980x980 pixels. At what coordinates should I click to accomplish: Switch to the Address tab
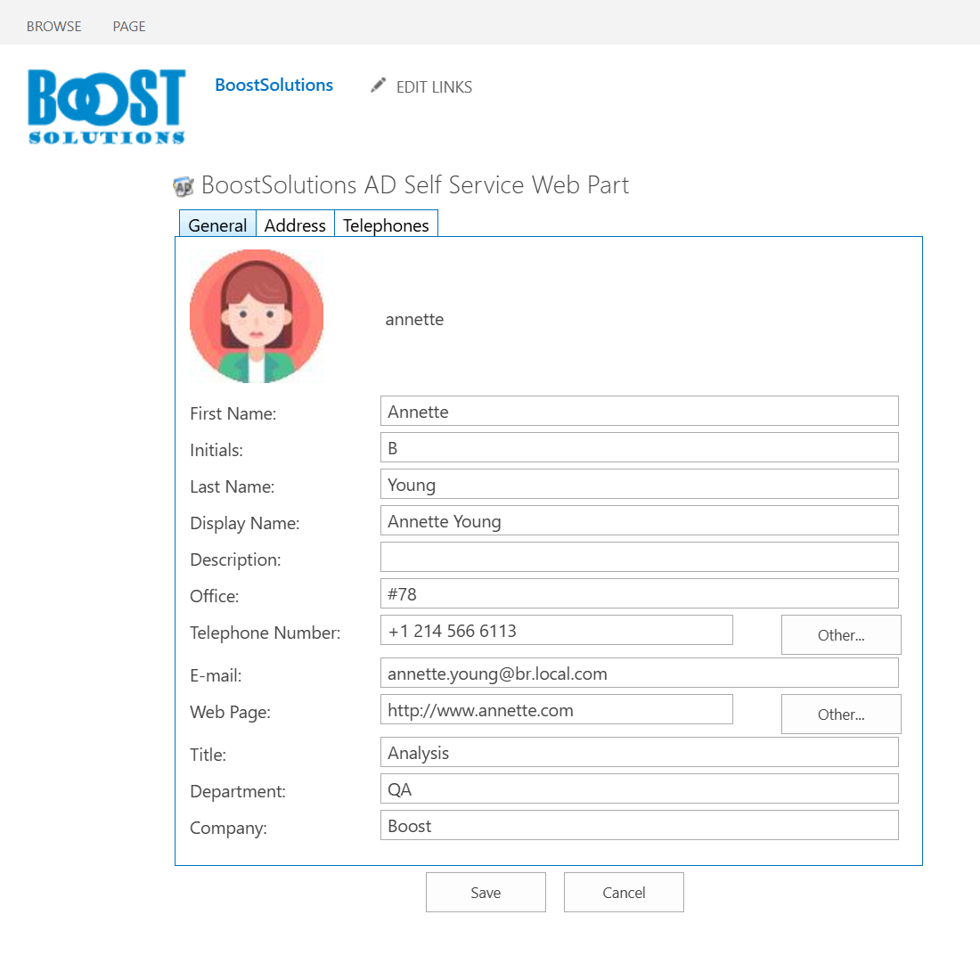(295, 225)
